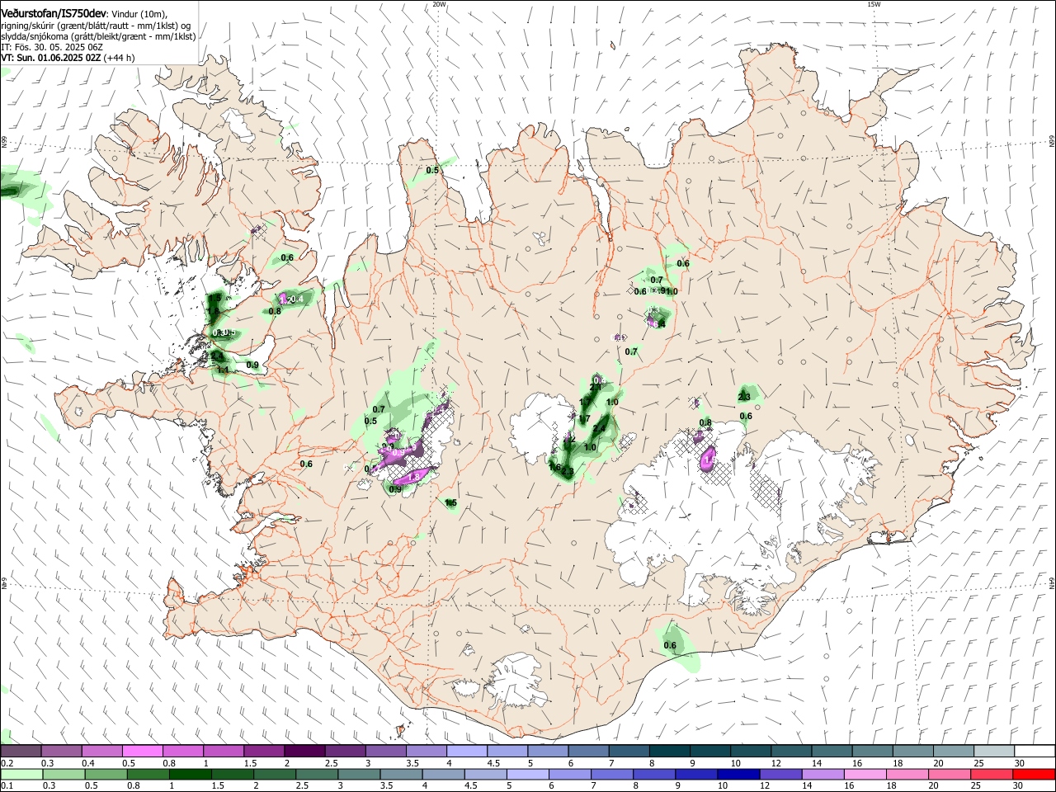Pick the pale grey swatch between 25 and 30 in upper row
The height and width of the screenshot is (792, 1056).
coord(993,751)
